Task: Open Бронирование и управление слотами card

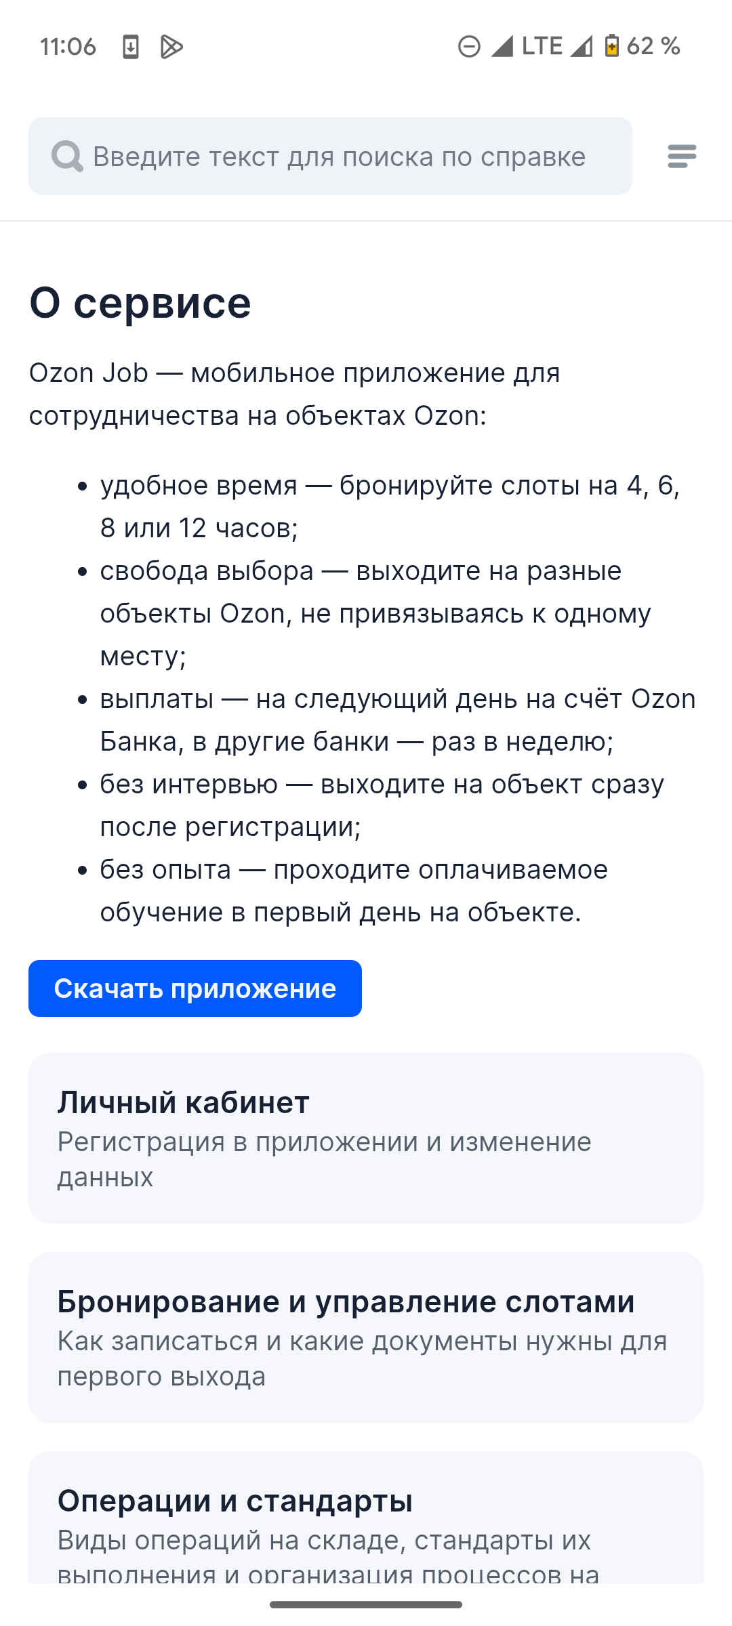Action: (366, 1337)
